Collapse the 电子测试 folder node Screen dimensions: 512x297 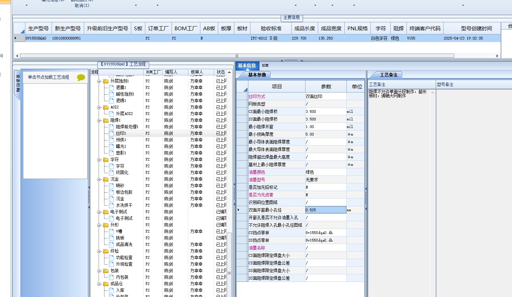pyautogui.click(x=99, y=212)
